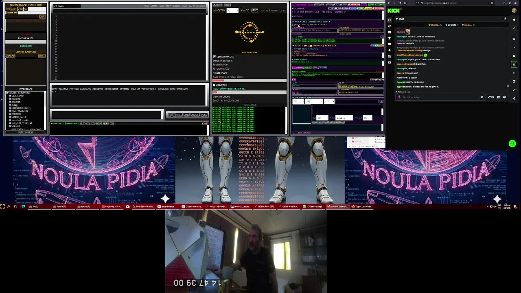Click the green round icon below Kick window
Image resolution: width=521 pixels, height=293 pixels.
(x=512, y=143)
